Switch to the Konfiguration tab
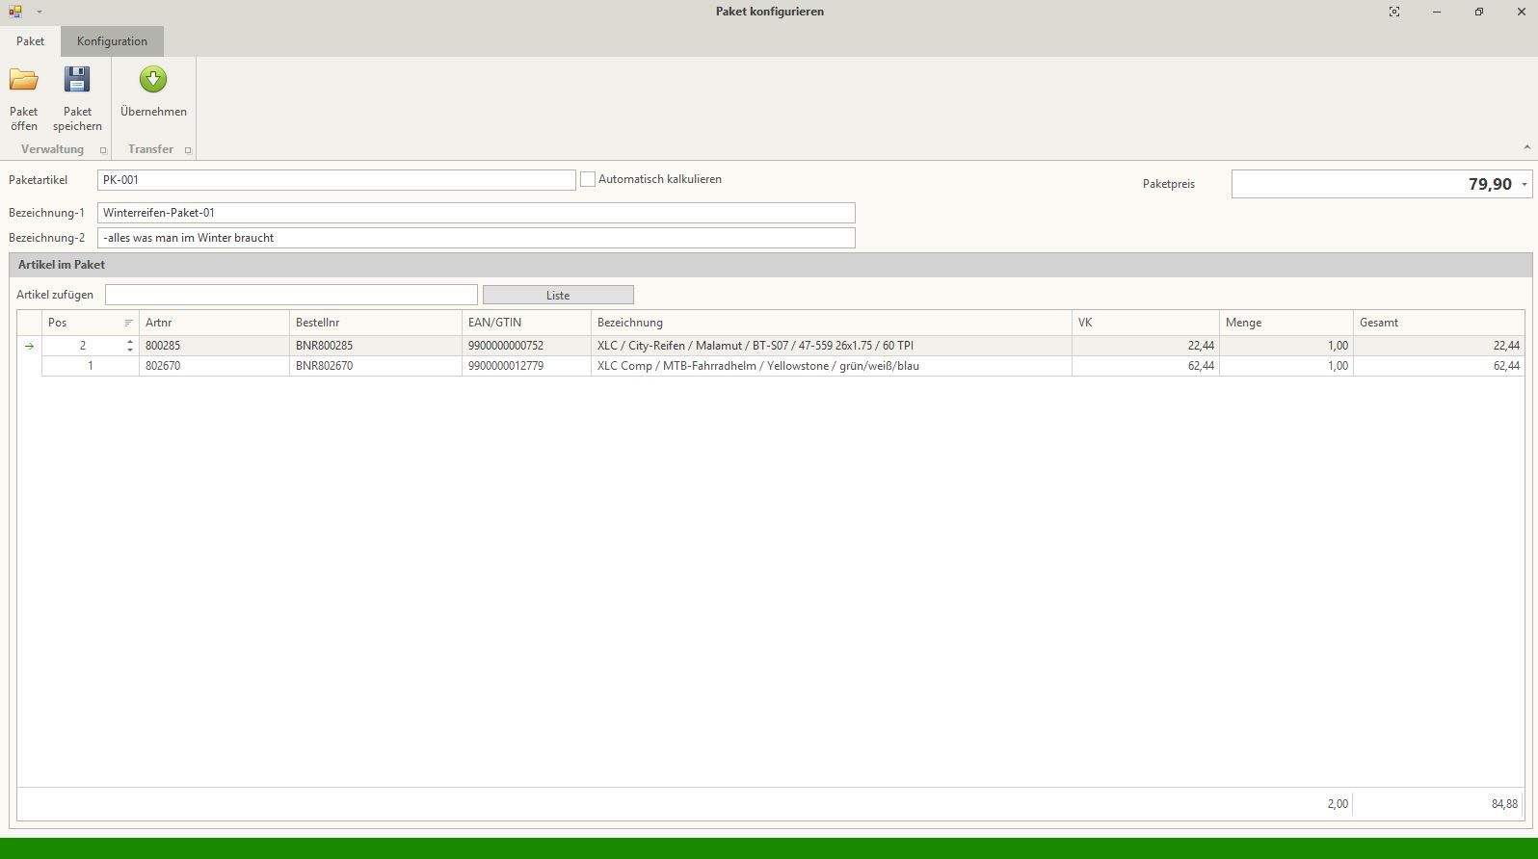Viewport: 1538px width, 859px height. [x=112, y=41]
